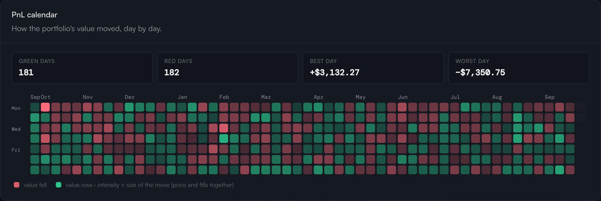Viewport: 601px width, 201px height.
Task: Click the 'May' month label
Action: point(361,97)
